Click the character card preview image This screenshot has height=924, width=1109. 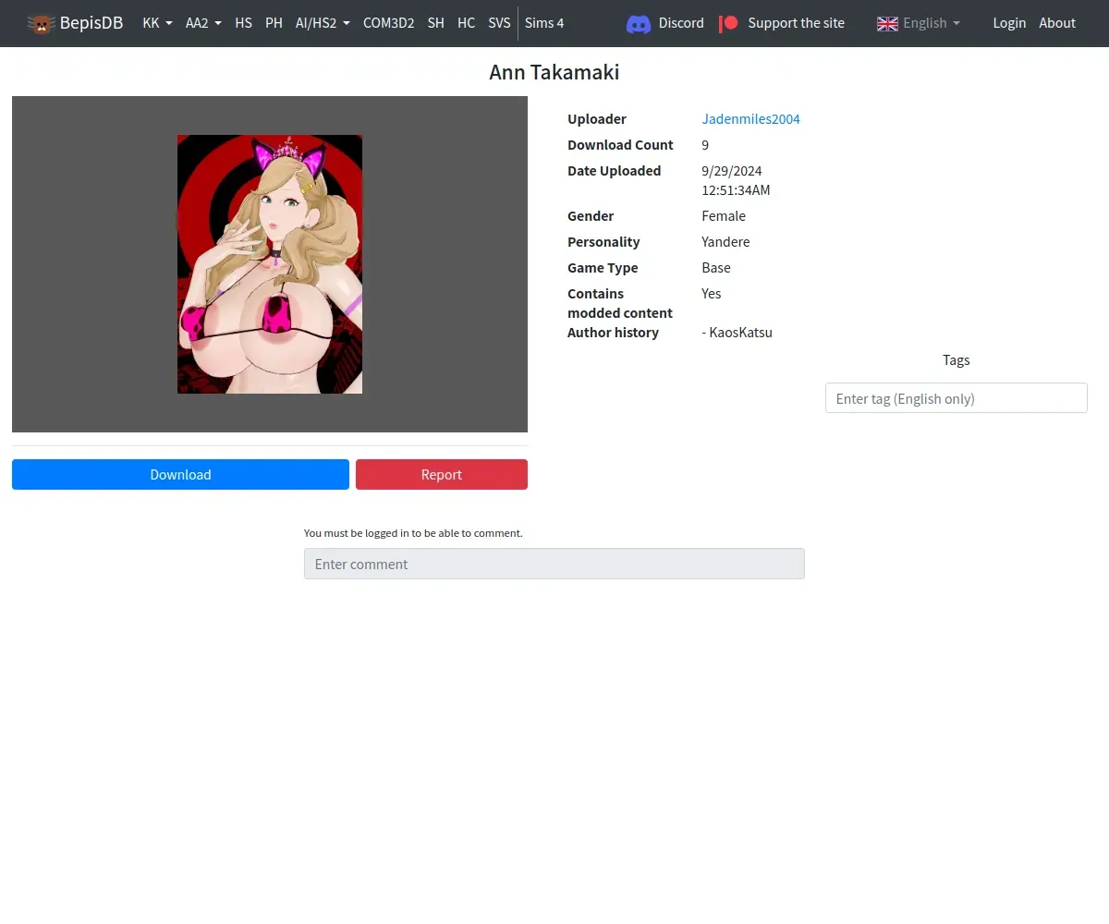coord(270,264)
